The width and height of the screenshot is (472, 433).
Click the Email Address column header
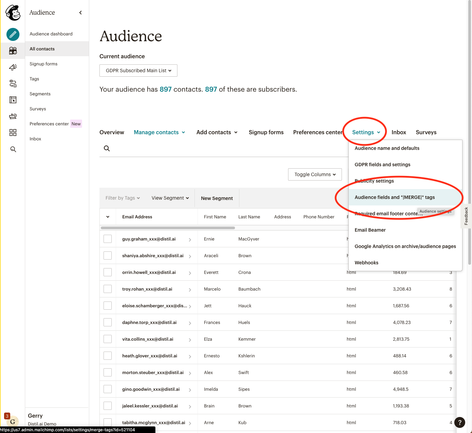pyautogui.click(x=137, y=217)
